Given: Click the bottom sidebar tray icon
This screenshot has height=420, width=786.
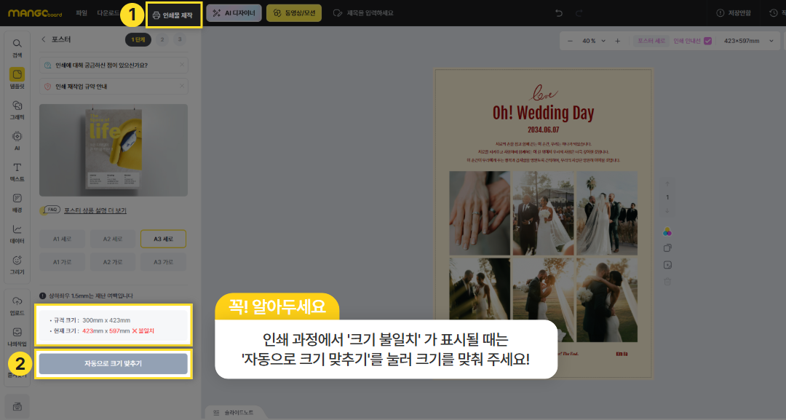Looking at the screenshot, I should (x=17, y=406).
